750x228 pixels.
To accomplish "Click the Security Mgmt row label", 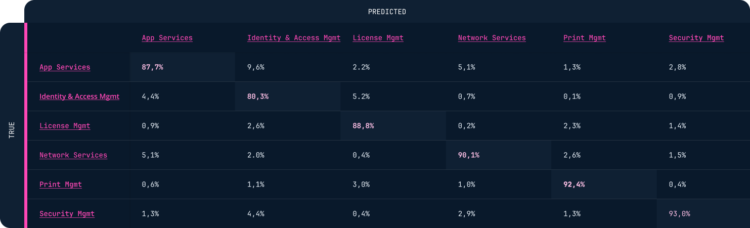I will click(67, 214).
